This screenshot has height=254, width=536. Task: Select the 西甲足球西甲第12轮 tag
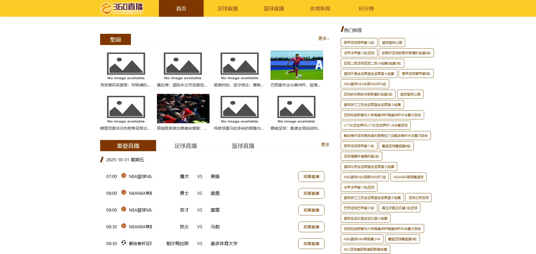(359, 43)
